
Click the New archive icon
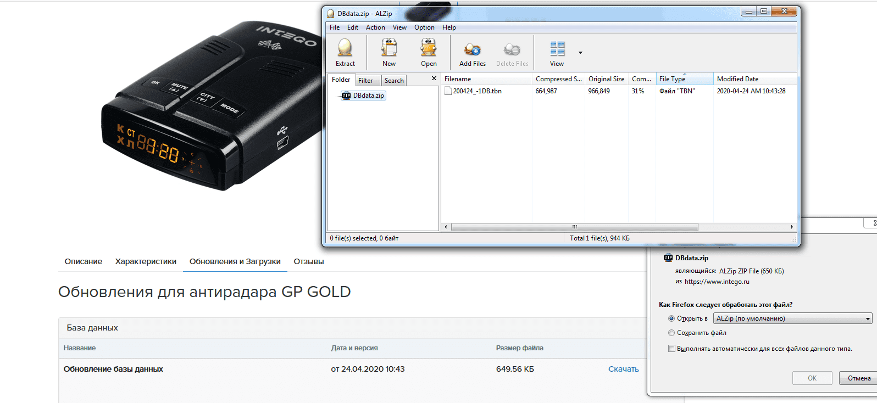point(389,49)
